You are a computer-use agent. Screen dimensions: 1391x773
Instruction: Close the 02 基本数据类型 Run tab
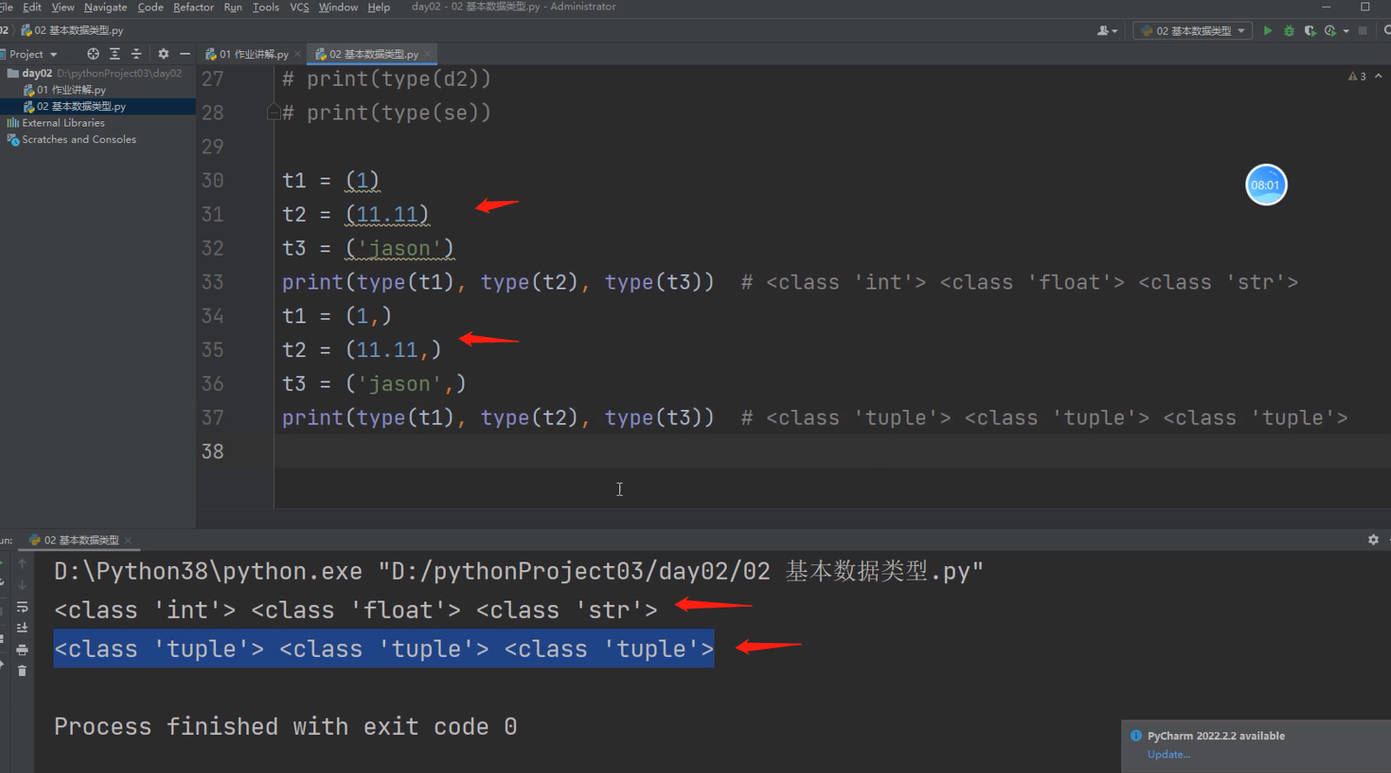128,540
